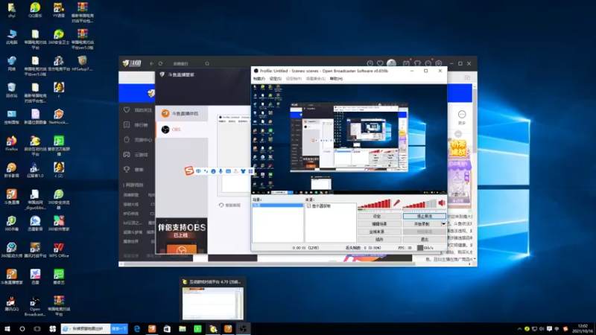Image resolution: width=596 pixels, height=335 pixels.
Task: Click the Douyu favorites heart icon in the title bar
Action: pos(380,63)
